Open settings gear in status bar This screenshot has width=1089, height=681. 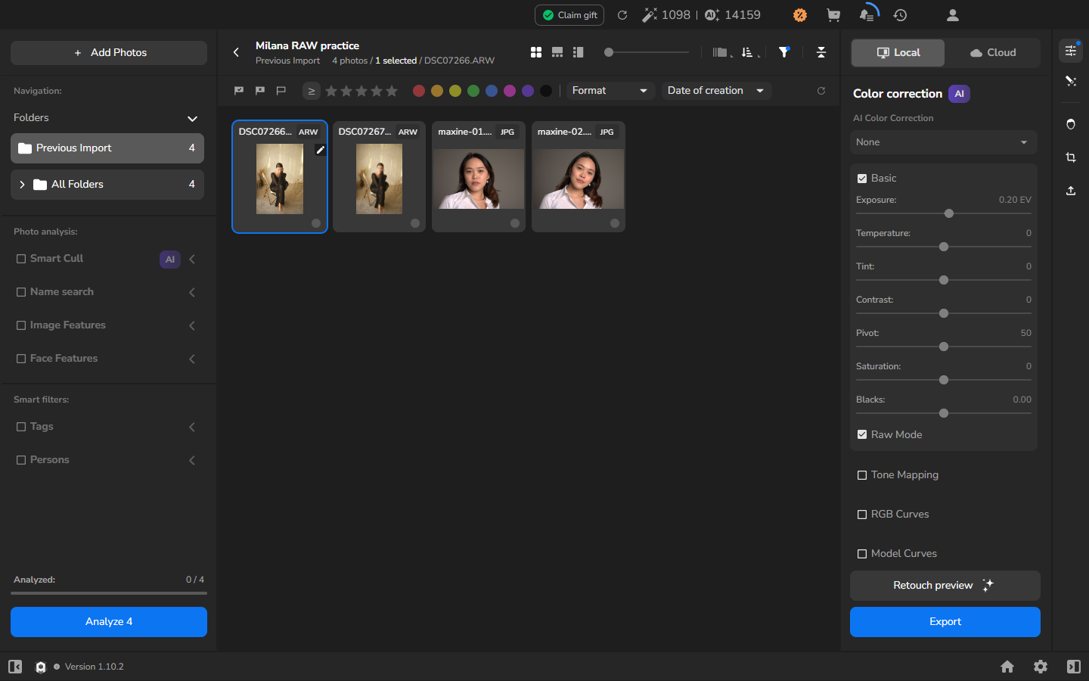(x=1041, y=667)
